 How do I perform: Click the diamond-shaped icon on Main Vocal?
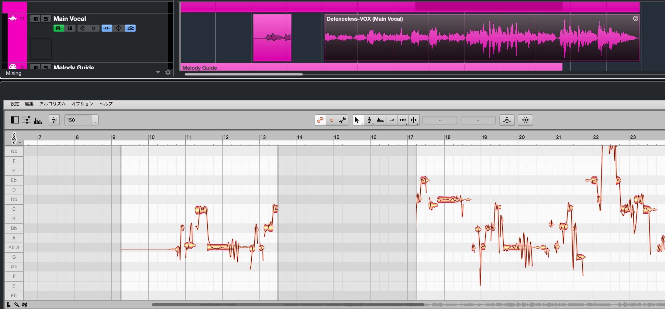click(119, 28)
